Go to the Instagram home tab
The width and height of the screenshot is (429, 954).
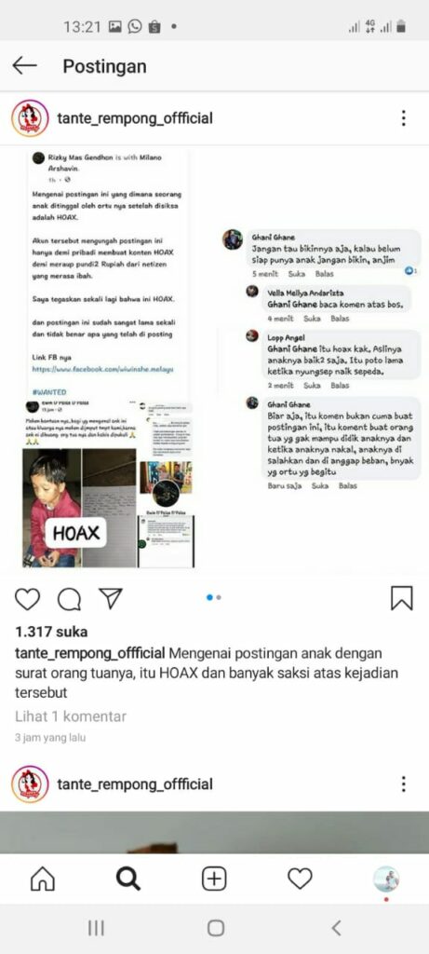(x=43, y=879)
